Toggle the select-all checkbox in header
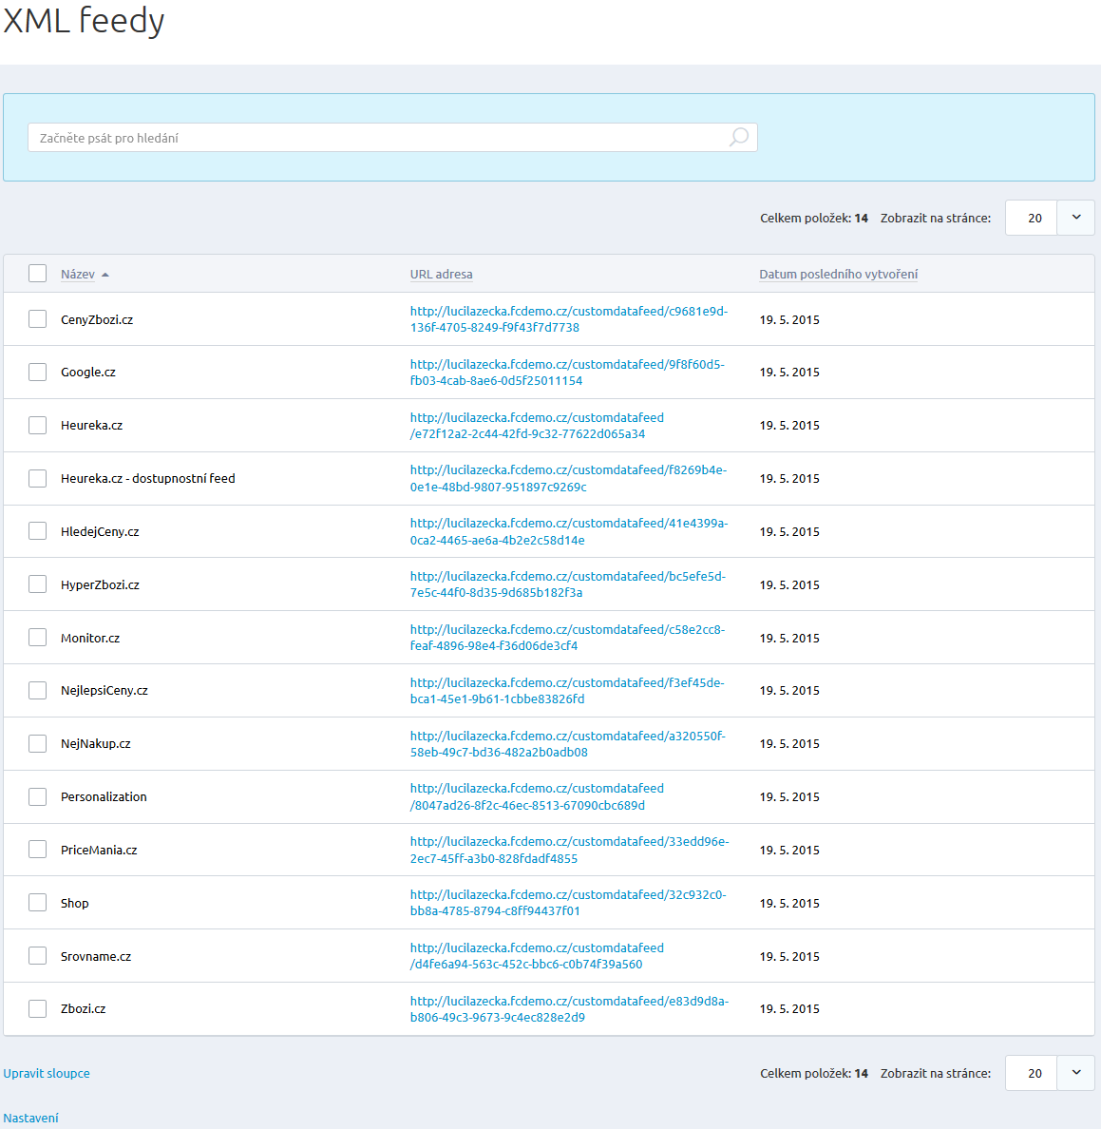This screenshot has height=1129, width=1101. point(37,274)
